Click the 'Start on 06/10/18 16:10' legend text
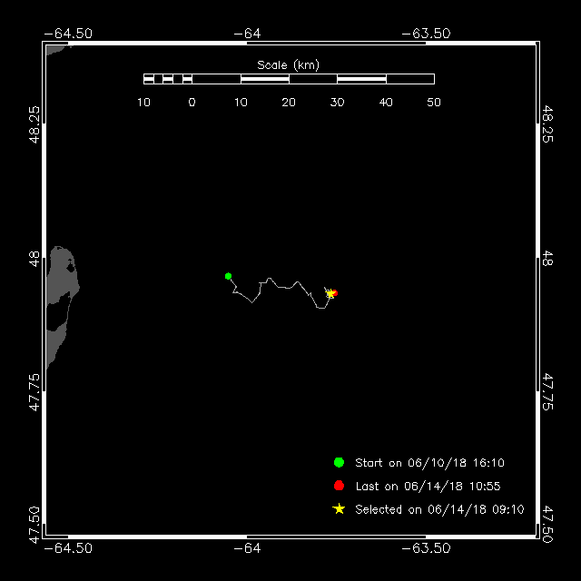 (429, 462)
